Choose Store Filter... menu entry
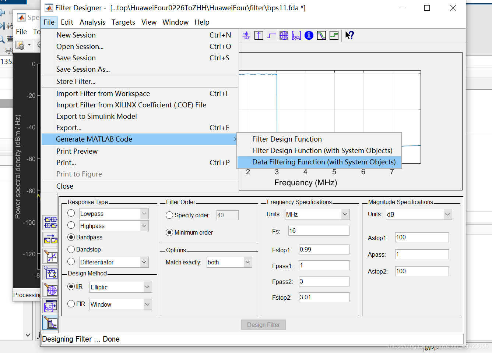The image size is (492, 353). (x=140, y=81)
